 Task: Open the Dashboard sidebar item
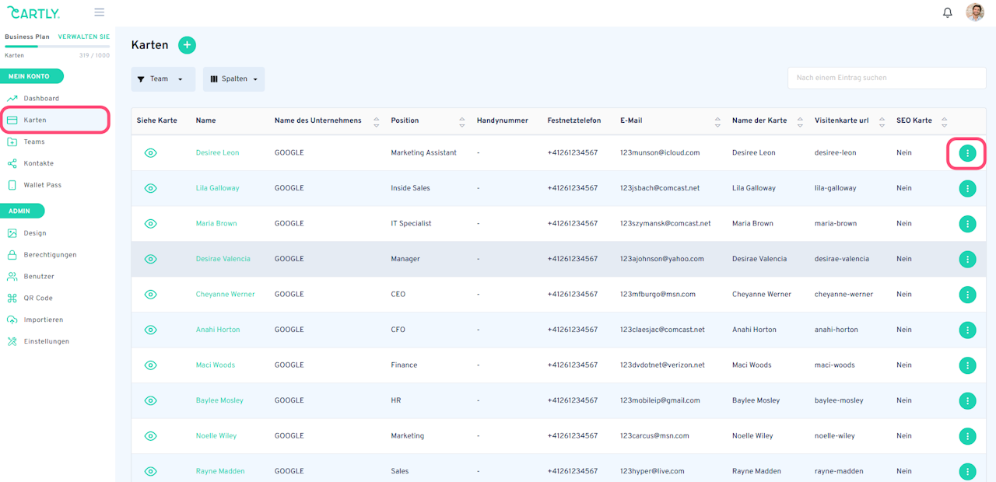pos(41,99)
